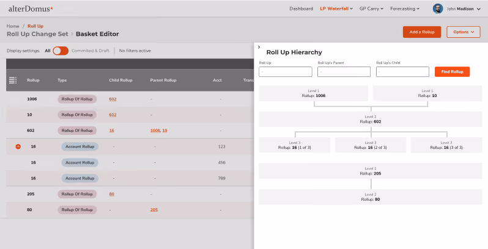Viewport: 488px width, 249px height.
Task: Open the GP Carry dropdown menu
Action: [371, 9]
